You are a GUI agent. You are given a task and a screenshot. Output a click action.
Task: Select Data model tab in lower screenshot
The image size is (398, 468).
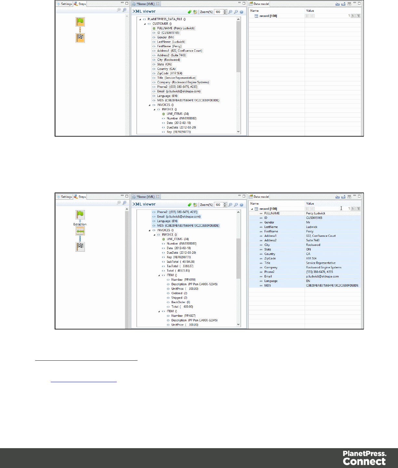259,197
